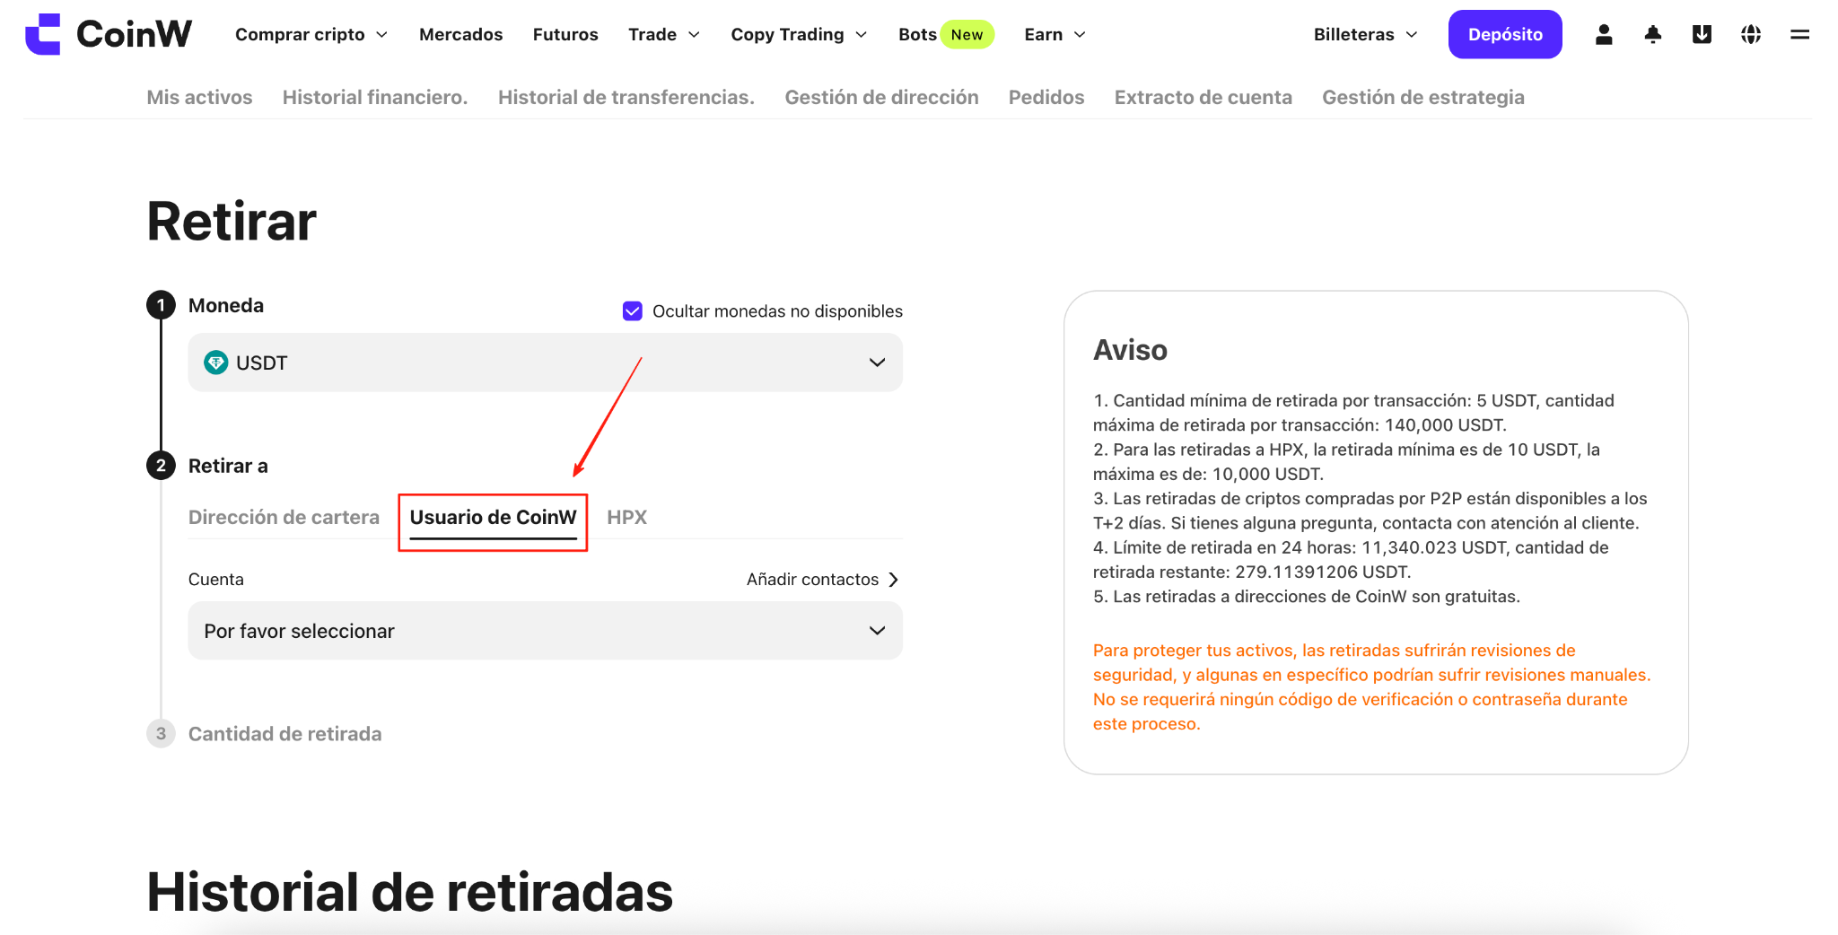Viewport: 1838px width, 935px height.
Task: Click the Retirar a step label
Action: point(228,466)
